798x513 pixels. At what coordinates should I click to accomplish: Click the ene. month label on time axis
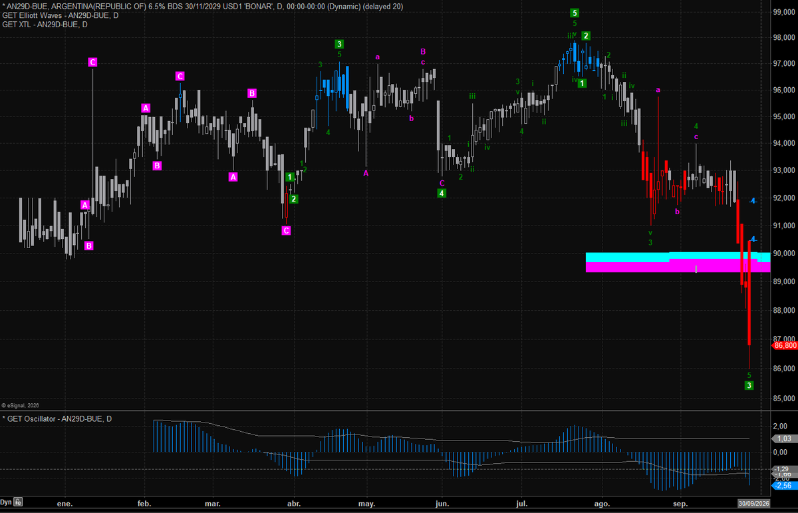(x=65, y=504)
